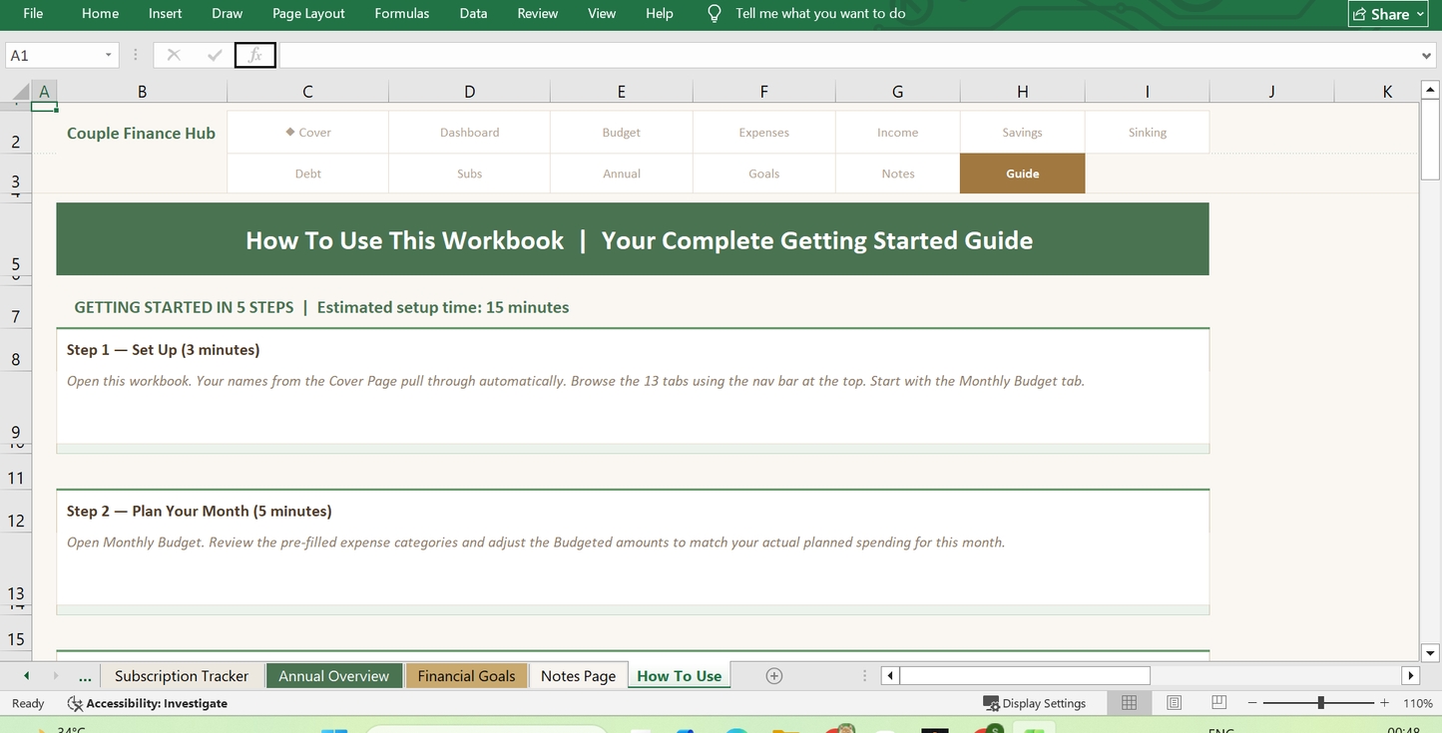Click the Income nav link
Viewport: 1442px width, 733px height.
tap(898, 132)
